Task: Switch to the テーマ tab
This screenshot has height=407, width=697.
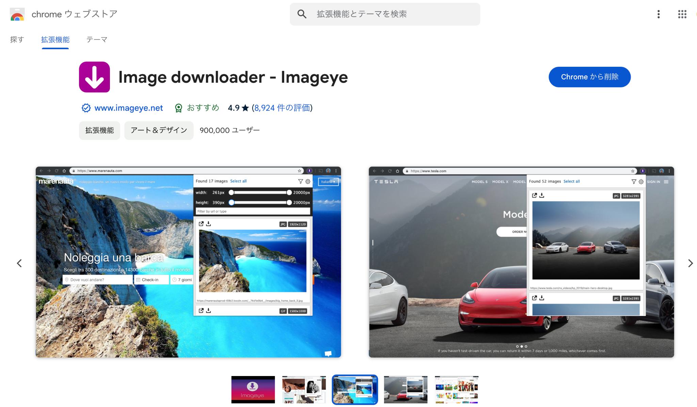Action: tap(97, 40)
